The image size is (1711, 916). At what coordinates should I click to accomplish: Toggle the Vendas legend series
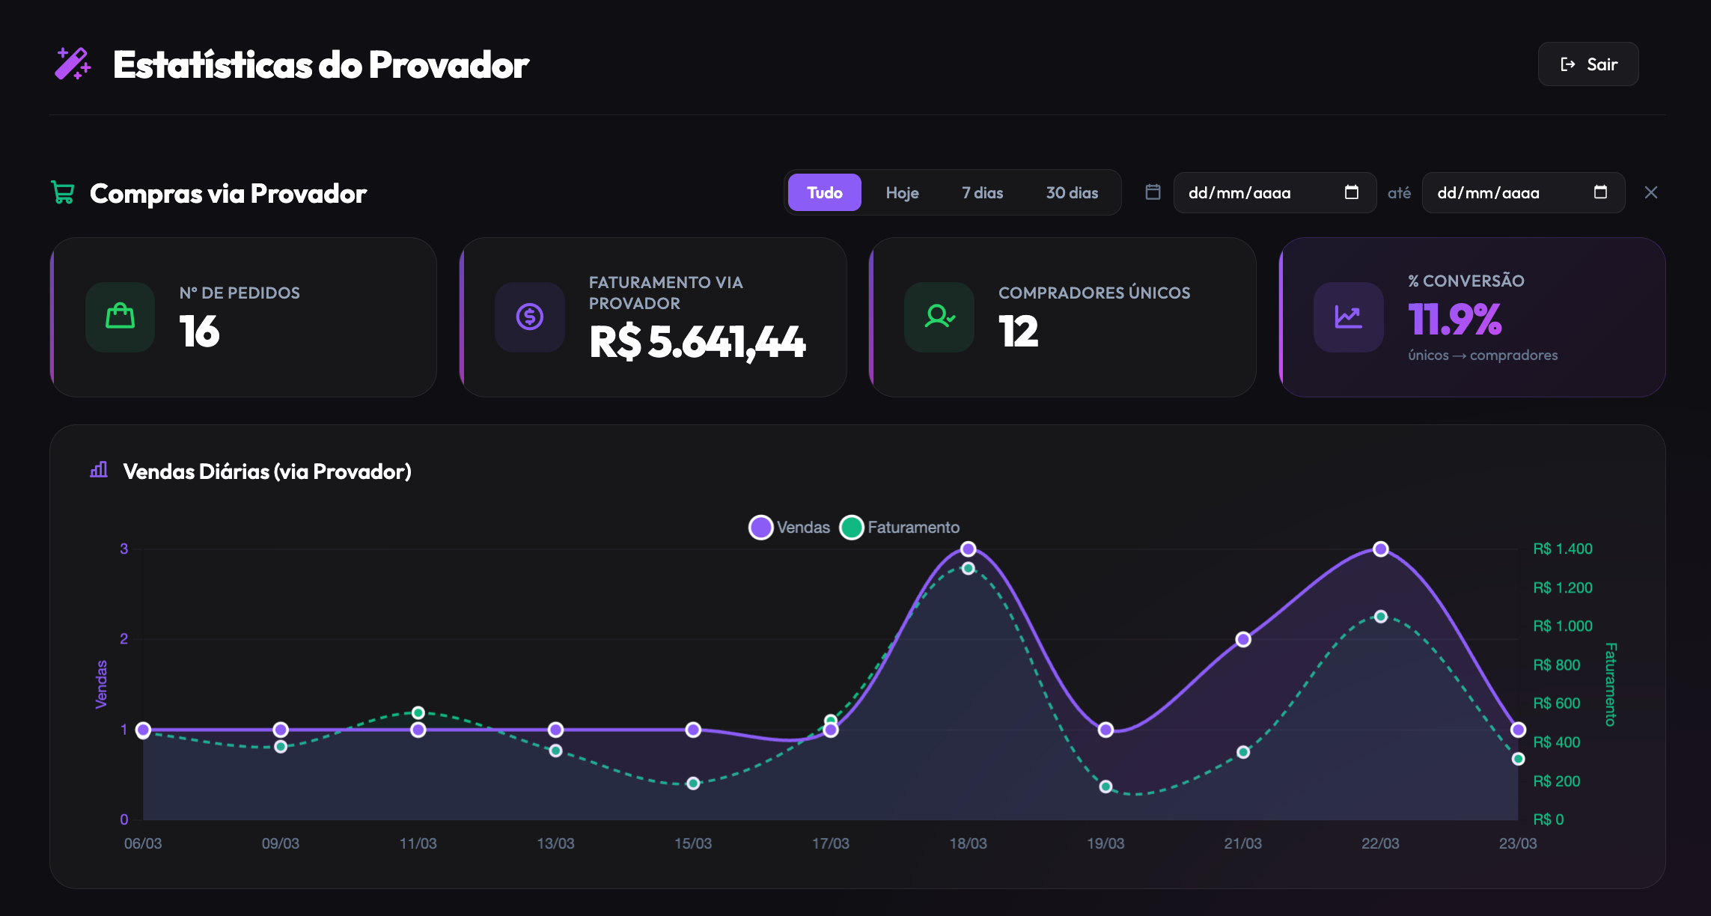789,527
